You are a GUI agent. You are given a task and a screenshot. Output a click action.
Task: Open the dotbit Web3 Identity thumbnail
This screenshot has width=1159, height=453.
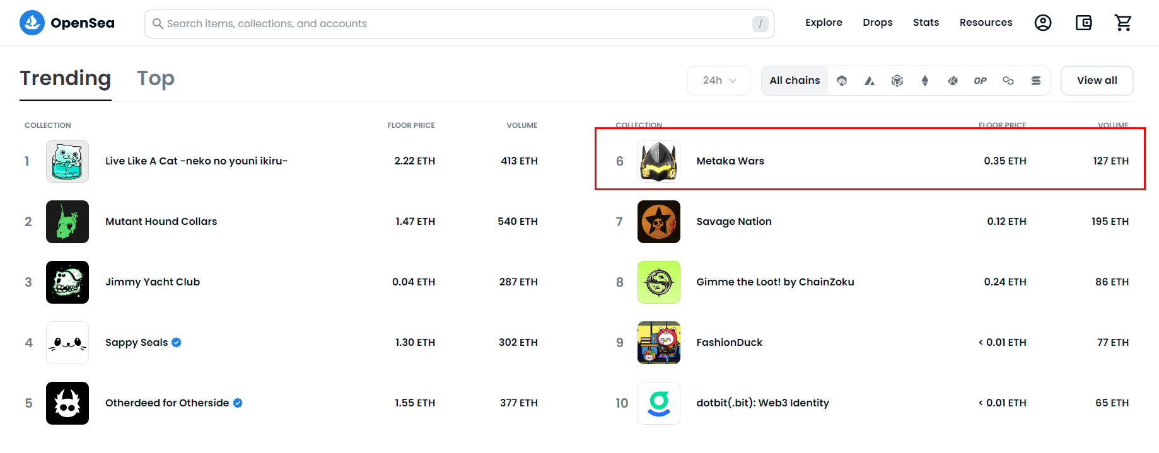coord(659,403)
